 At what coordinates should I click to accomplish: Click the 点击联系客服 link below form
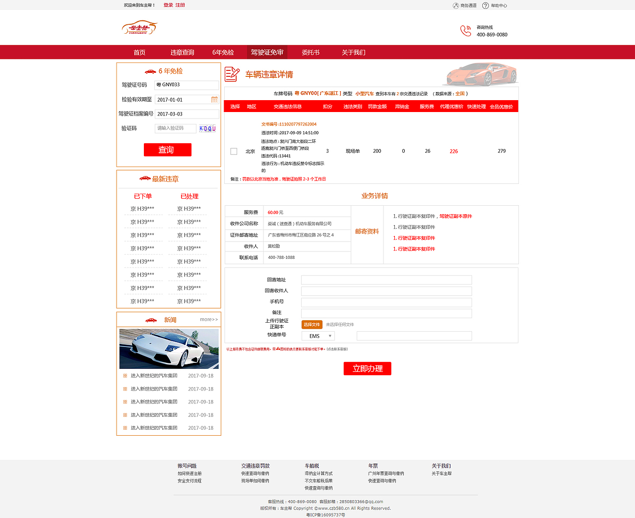[x=337, y=349]
